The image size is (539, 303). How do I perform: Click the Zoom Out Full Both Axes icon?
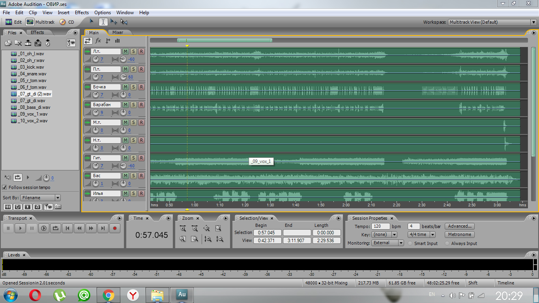click(x=206, y=228)
